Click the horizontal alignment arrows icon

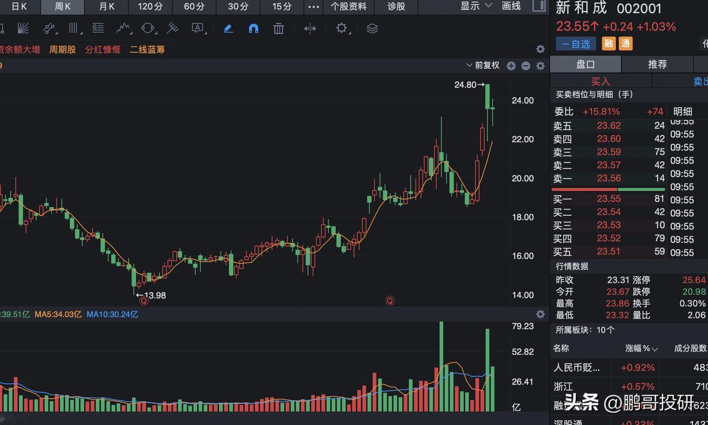pyautogui.click(x=310, y=28)
